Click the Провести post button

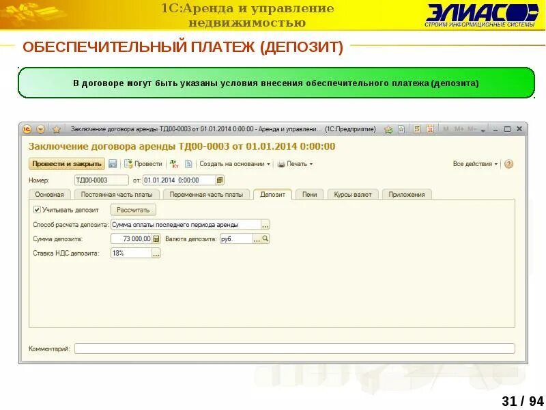pyautogui.click(x=143, y=164)
